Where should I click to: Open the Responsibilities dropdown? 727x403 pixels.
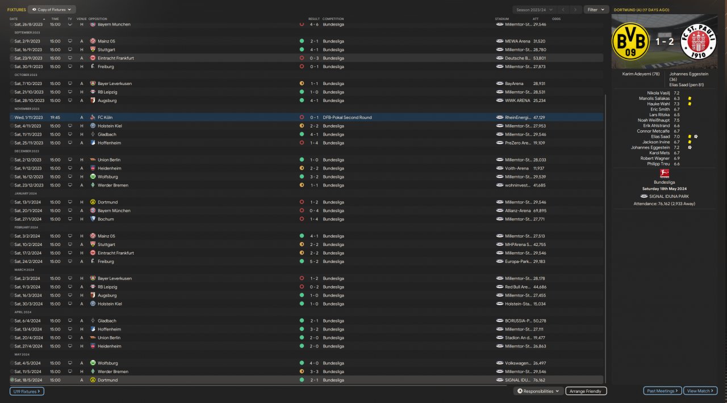coord(538,391)
